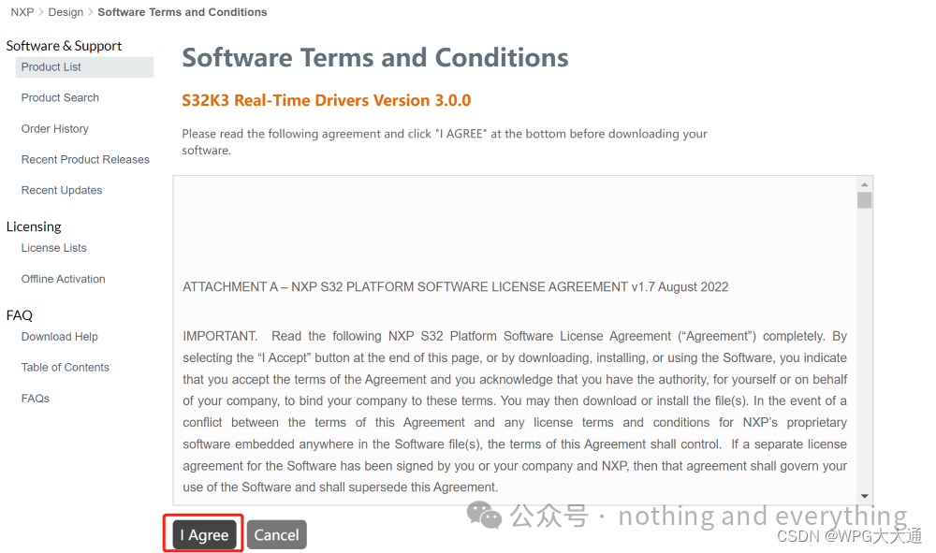This screenshot has height=553, width=936.
Task: Click Software Terms and Conditions breadcrumb text
Action: [x=183, y=12]
